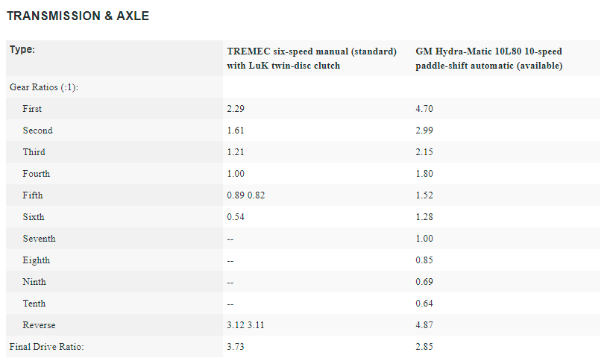Select the 0.85 eighth gear ratio
The height and width of the screenshot is (358, 610).
424,260
